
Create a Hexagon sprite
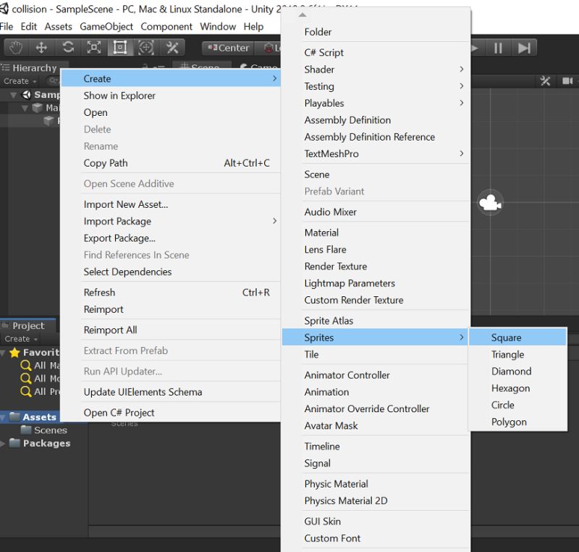517,388
